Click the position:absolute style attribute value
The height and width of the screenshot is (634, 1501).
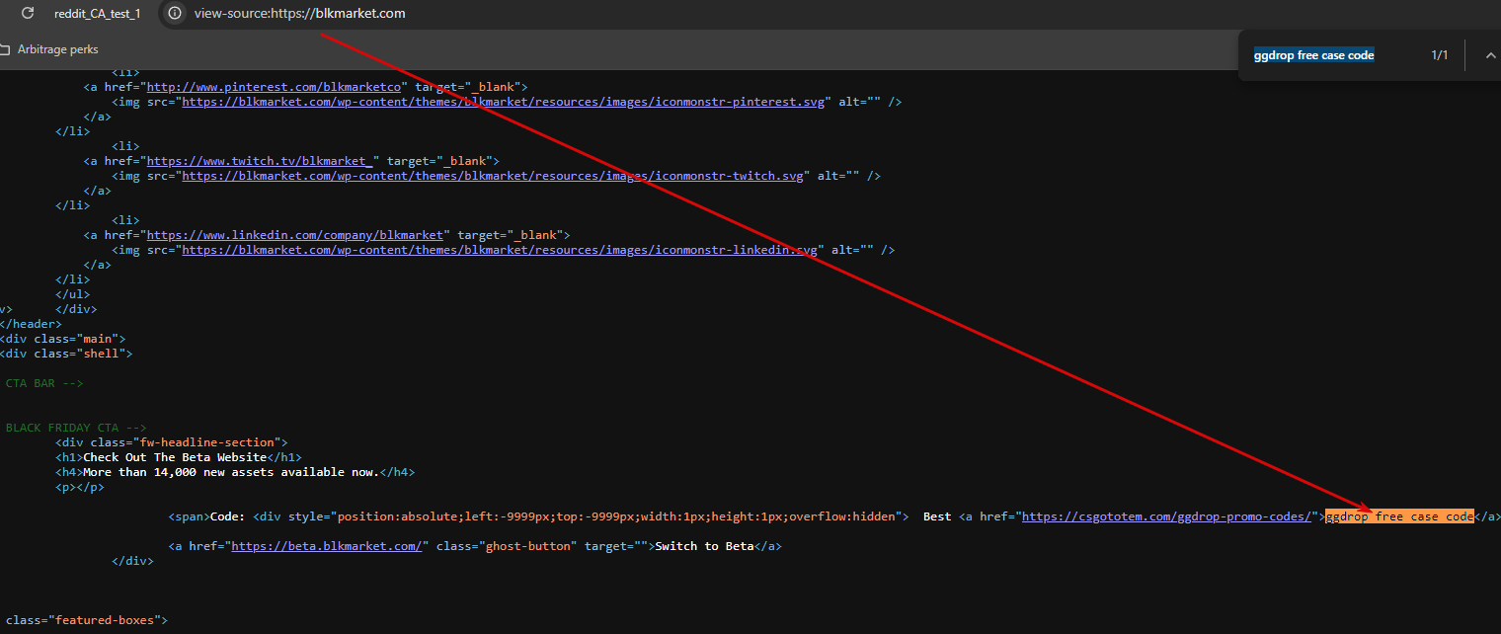620,516
